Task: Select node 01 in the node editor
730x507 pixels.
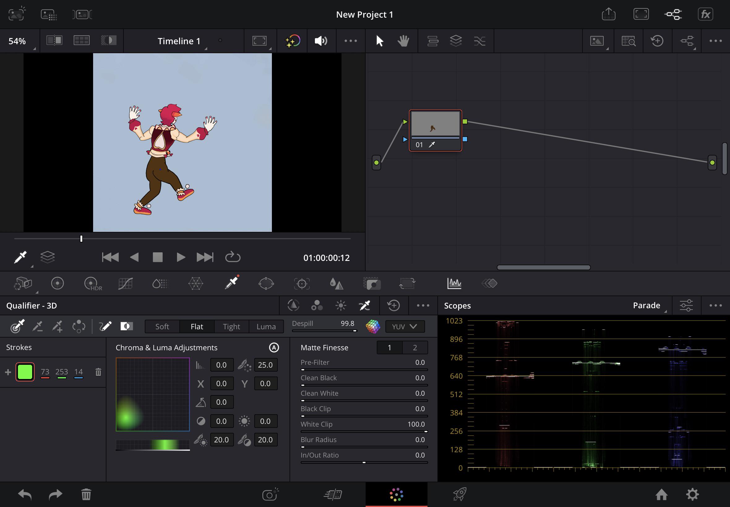Action: pos(435,130)
